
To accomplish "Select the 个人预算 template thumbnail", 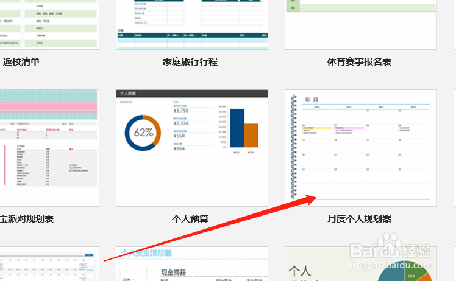I will pyautogui.click(x=192, y=148).
